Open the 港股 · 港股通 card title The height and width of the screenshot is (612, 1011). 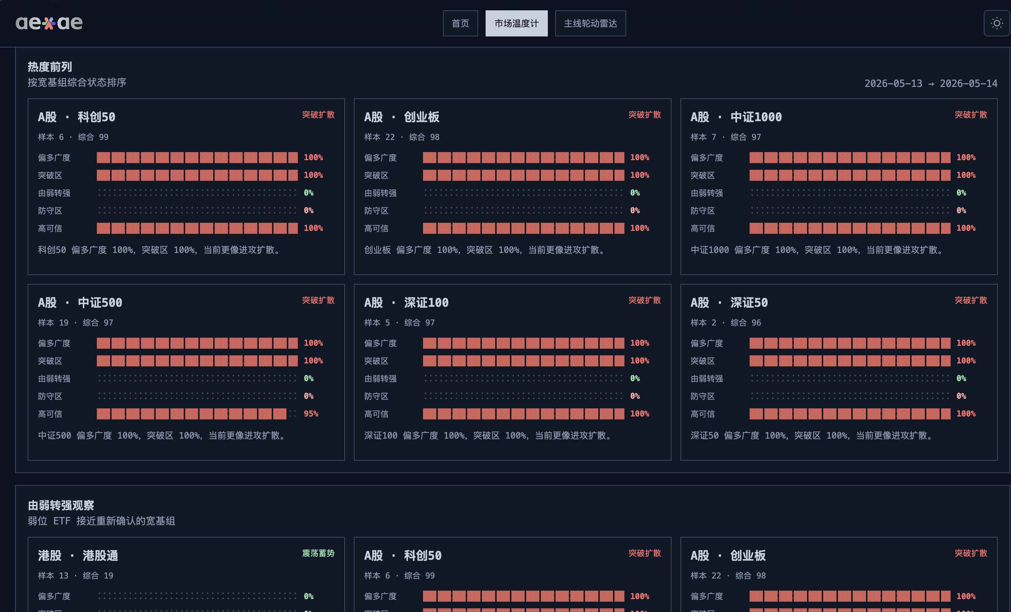[78, 556]
